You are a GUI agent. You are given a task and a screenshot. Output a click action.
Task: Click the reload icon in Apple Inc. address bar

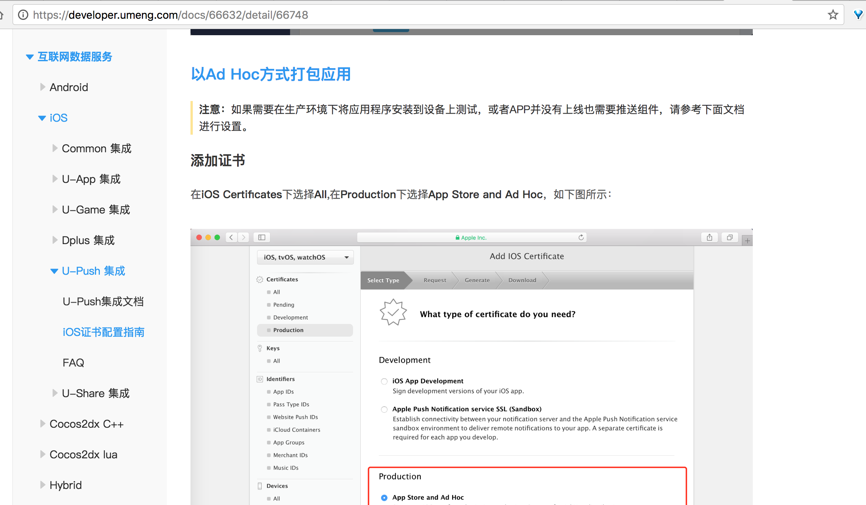(x=581, y=238)
